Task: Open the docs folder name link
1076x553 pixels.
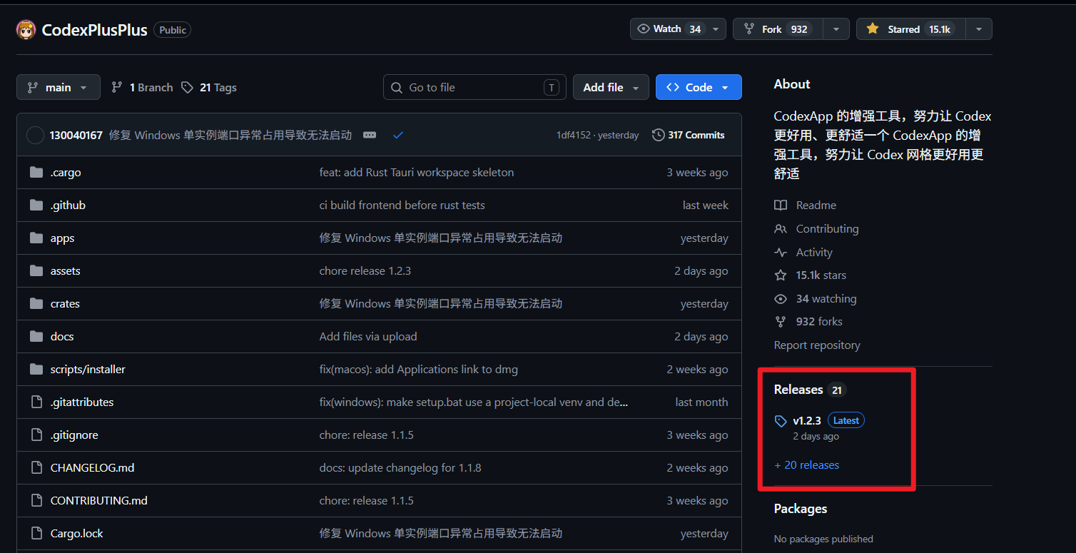Action: [62, 337]
